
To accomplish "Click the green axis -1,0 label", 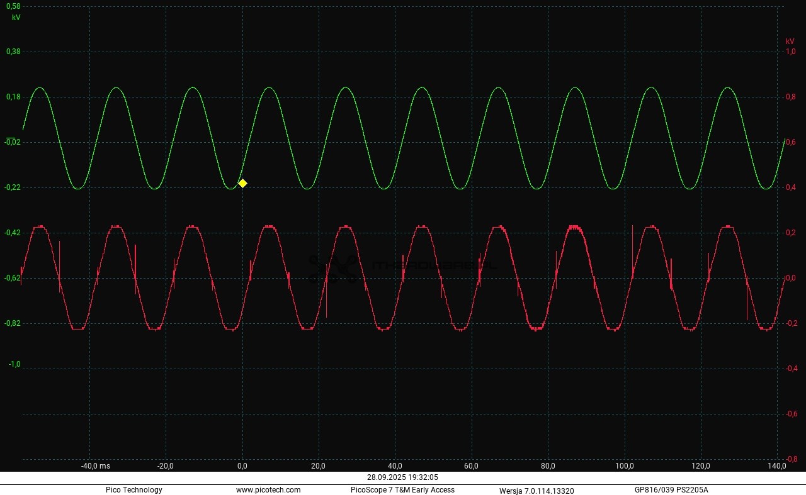I will pyautogui.click(x=14, y=364).
